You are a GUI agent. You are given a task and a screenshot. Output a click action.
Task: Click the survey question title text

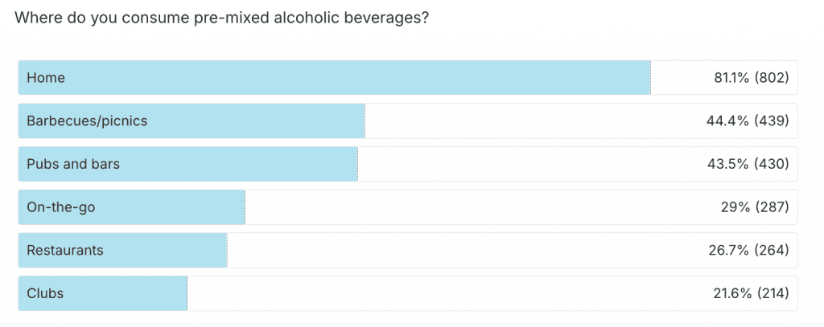coord(221,18)
